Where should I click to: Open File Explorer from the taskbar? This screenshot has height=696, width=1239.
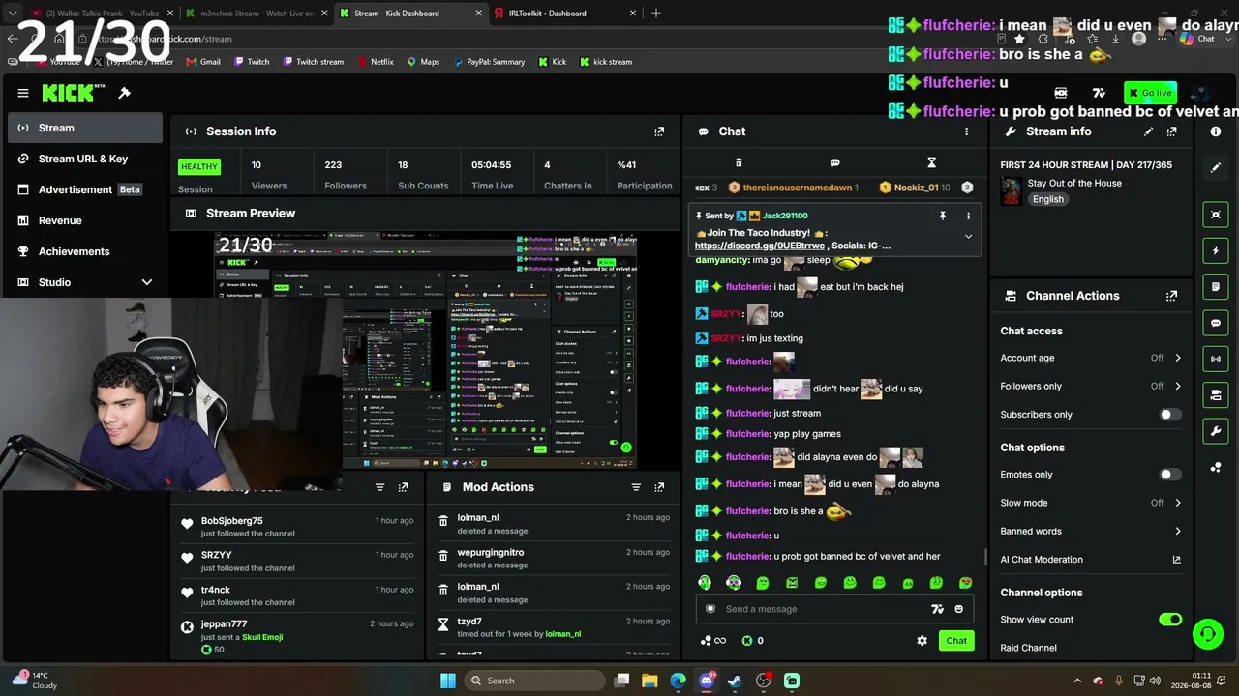pos(650,681)
